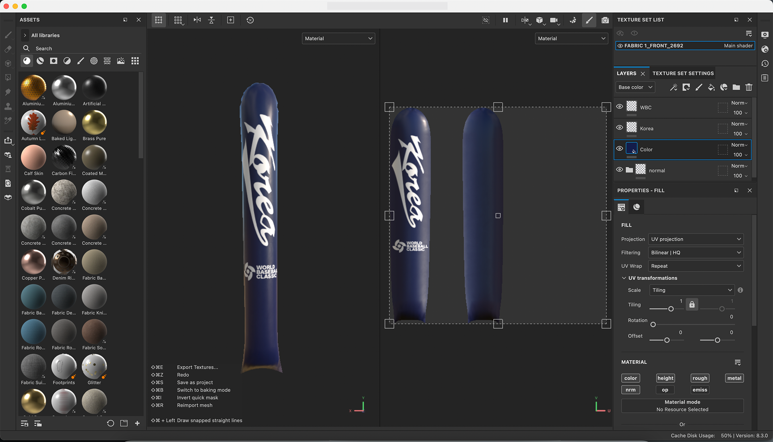
Task: Hide the Color fill layer
Action: [x=620, y=148]
